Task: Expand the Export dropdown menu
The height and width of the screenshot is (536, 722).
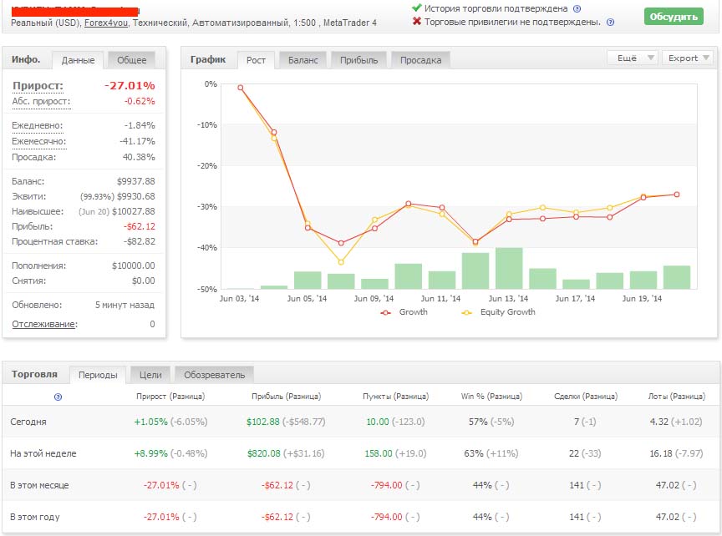Action: coord(688,58)
